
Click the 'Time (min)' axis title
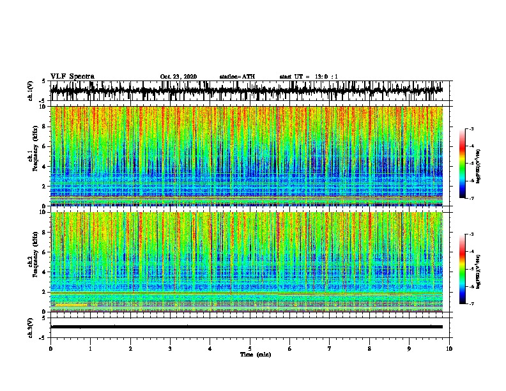256,355
